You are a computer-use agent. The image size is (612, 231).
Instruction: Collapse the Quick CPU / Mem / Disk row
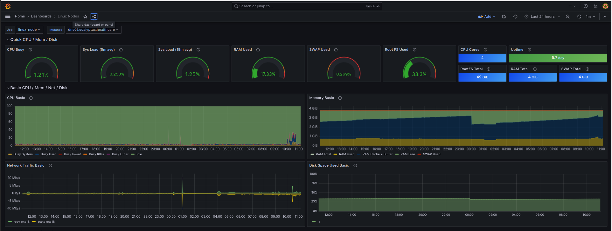click(x=34, y=40)
